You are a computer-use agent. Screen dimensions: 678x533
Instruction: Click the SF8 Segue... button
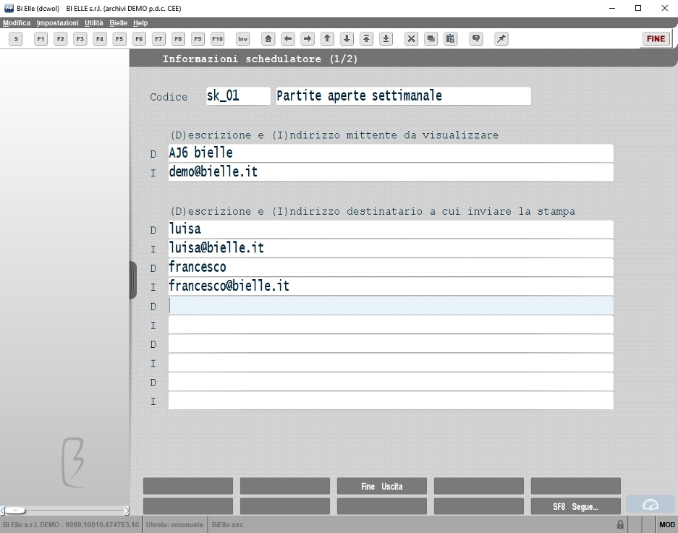[x=575, y=507]
